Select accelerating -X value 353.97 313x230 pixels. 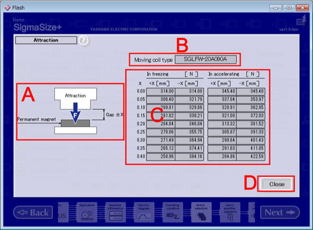251,99
